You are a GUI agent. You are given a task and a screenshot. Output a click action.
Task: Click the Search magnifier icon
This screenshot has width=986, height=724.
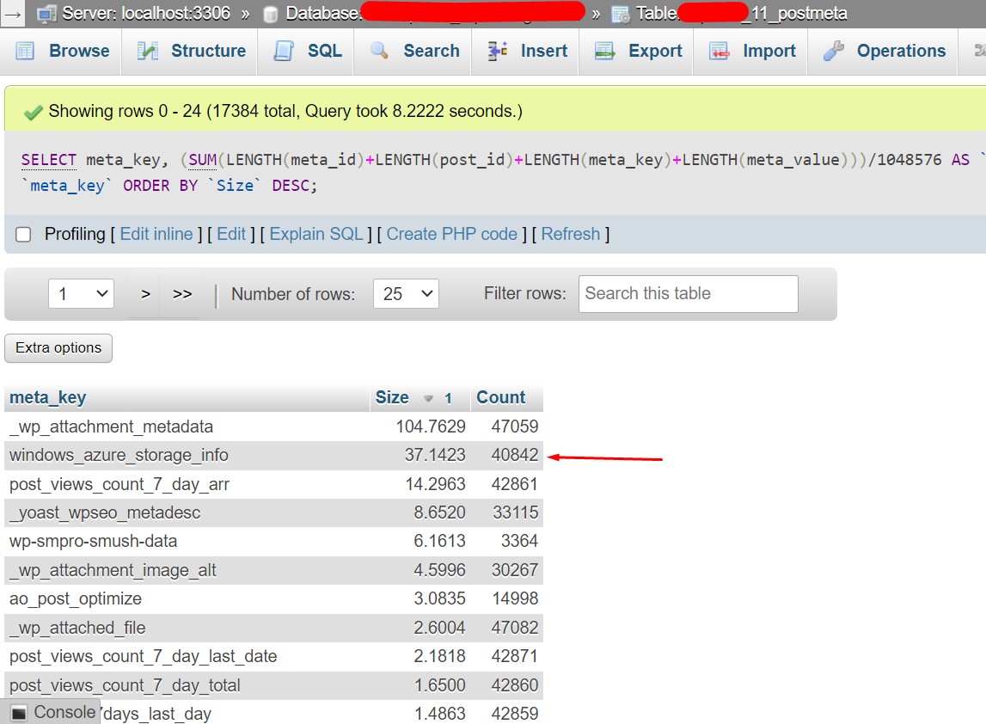click(x=379, y=51)
